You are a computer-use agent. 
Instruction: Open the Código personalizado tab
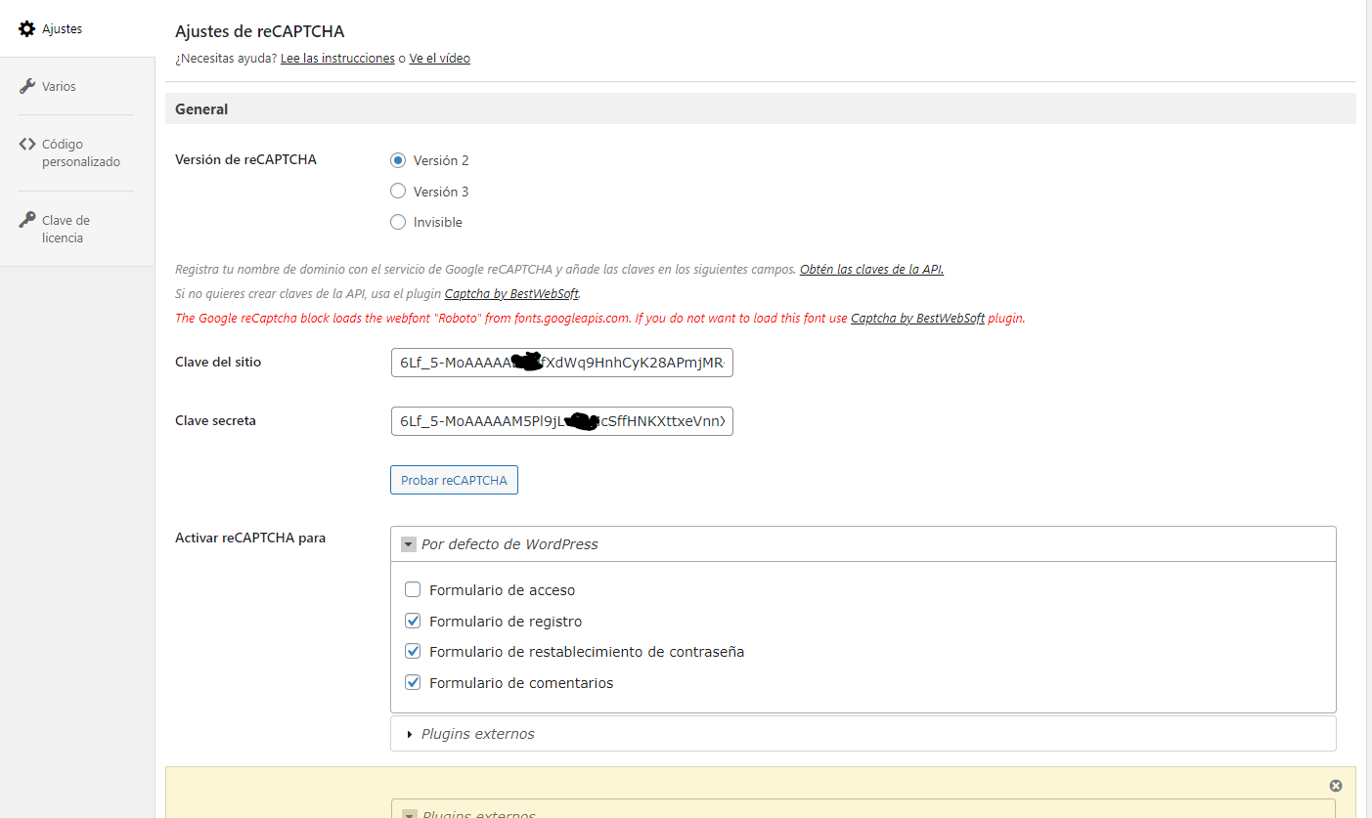pos(77,152)
